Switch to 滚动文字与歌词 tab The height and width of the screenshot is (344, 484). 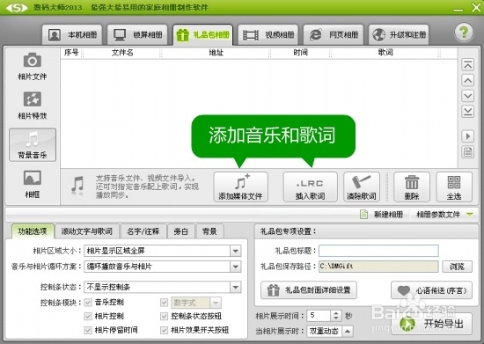(87, 231)
